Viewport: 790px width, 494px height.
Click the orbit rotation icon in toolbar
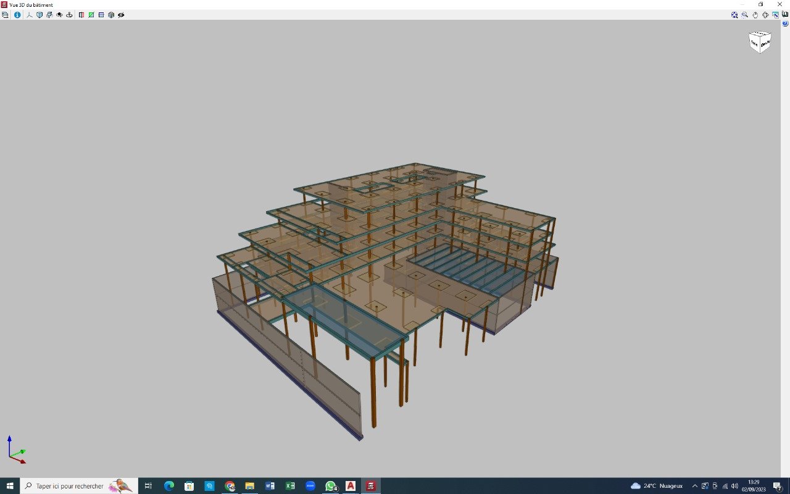765,15
